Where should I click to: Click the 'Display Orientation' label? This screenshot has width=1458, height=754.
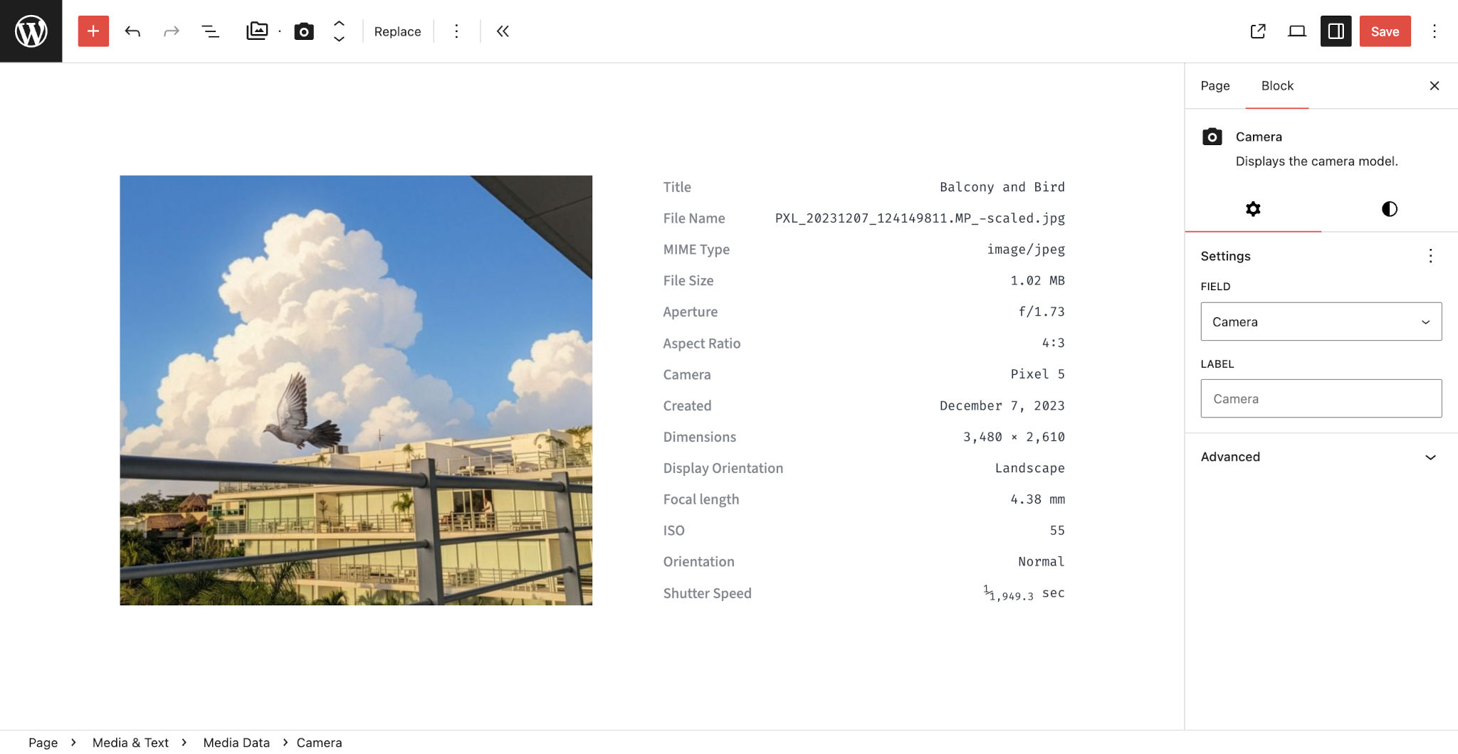pyautogui.click(x=723, y=468)
